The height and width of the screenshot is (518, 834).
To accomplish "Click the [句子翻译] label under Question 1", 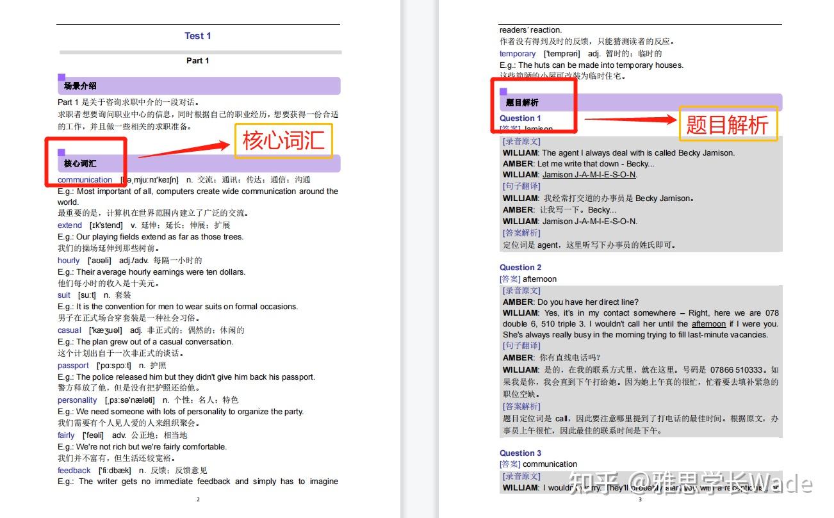I will click(x=521, y=186).
